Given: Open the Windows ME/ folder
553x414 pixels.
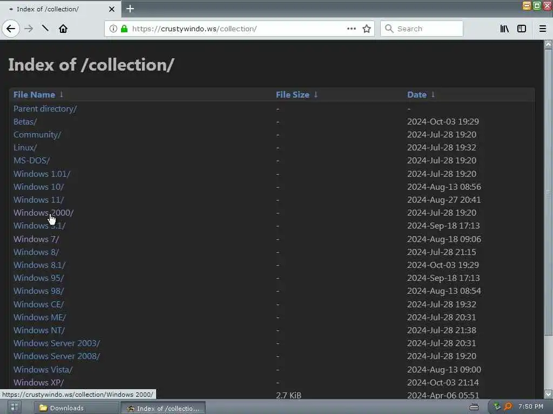Looking at the screenshot, I should click(x=40, y=318).
